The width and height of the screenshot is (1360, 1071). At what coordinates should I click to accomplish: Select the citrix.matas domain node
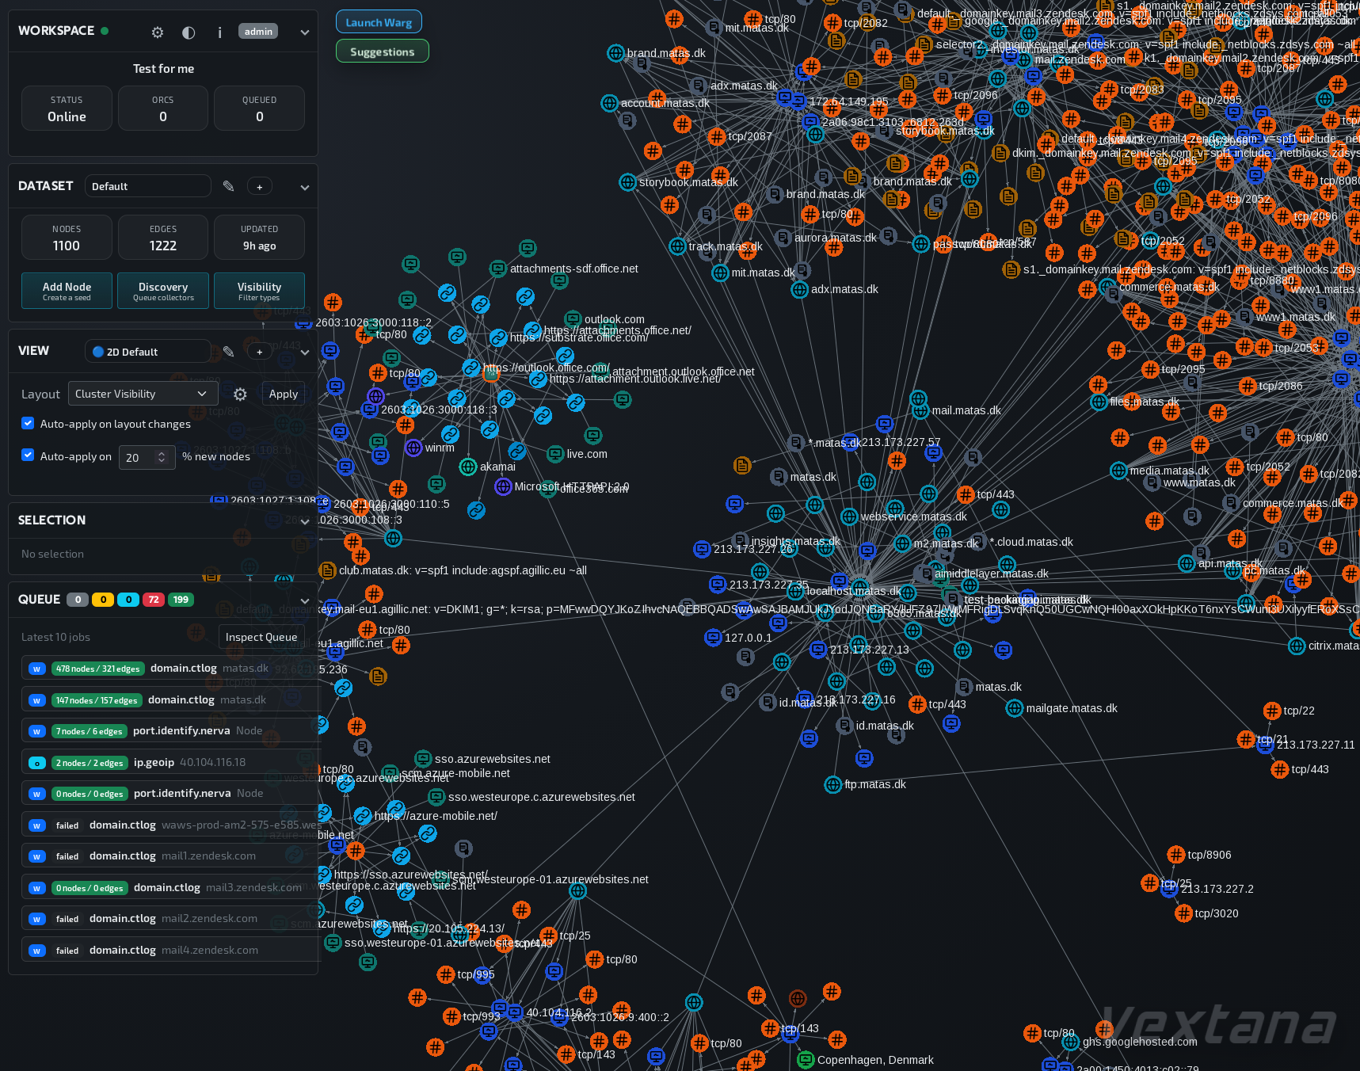pyautogui.click(x=1297, y=646)
